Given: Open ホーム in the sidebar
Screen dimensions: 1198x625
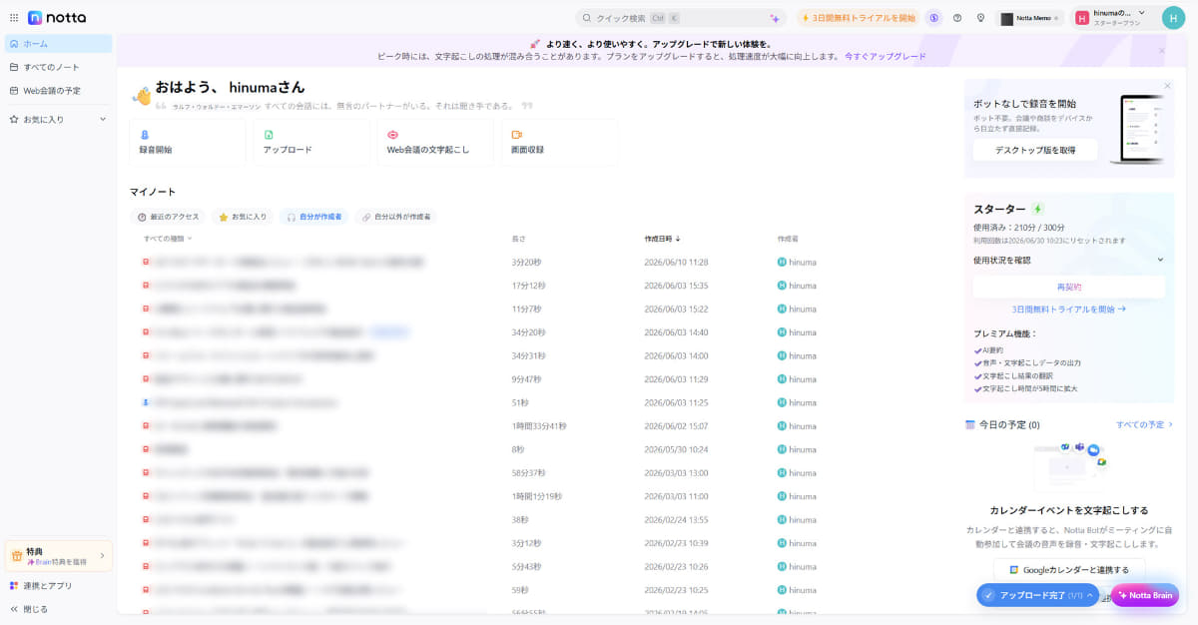Looking at the screenshot, I should click(x=58, y=44).
